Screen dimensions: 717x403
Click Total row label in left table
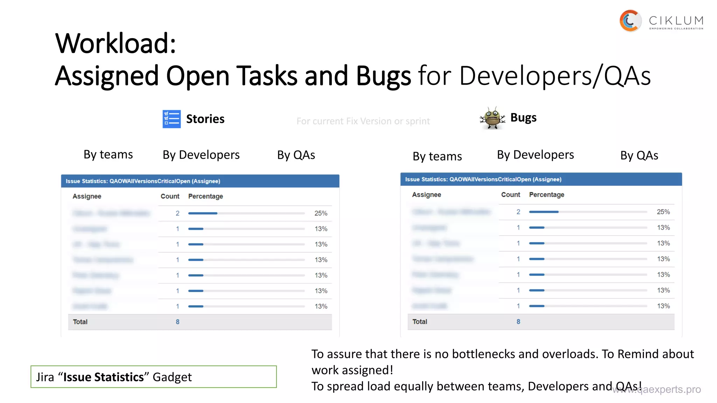point(80,322)
